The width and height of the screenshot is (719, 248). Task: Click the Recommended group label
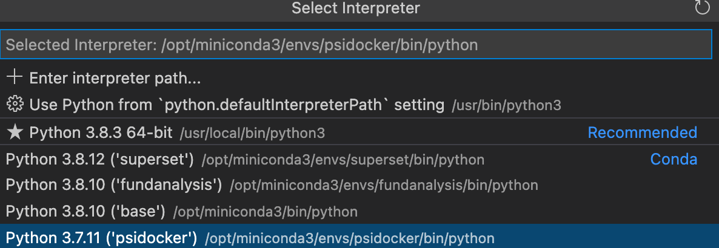pos(642,132)
